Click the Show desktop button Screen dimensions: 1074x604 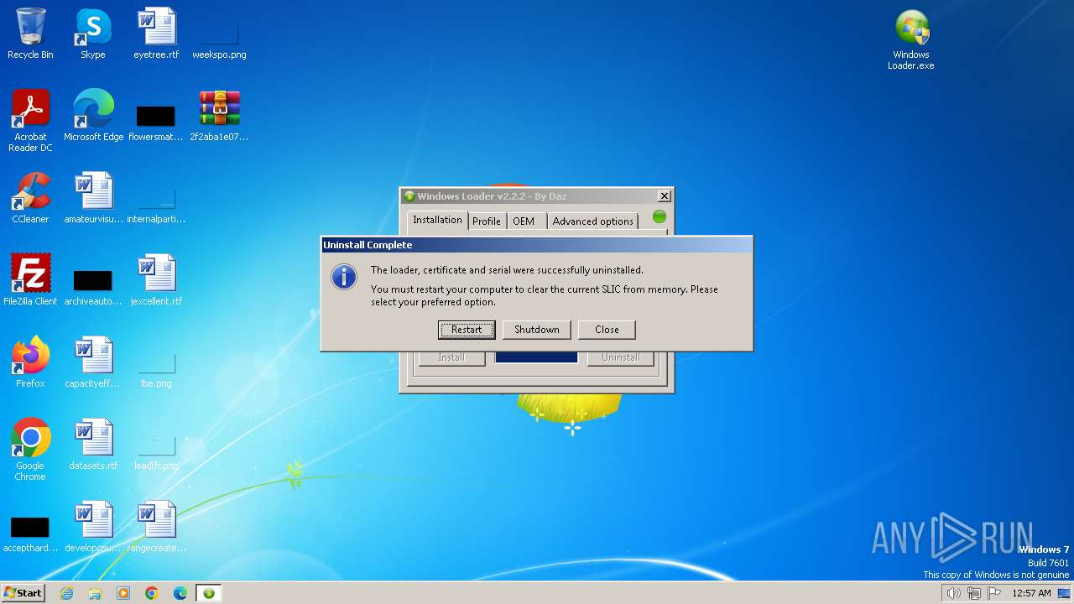1065,593
